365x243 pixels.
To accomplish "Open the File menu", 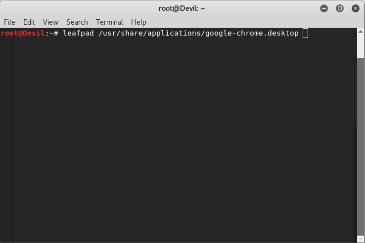I will point(9,22).
